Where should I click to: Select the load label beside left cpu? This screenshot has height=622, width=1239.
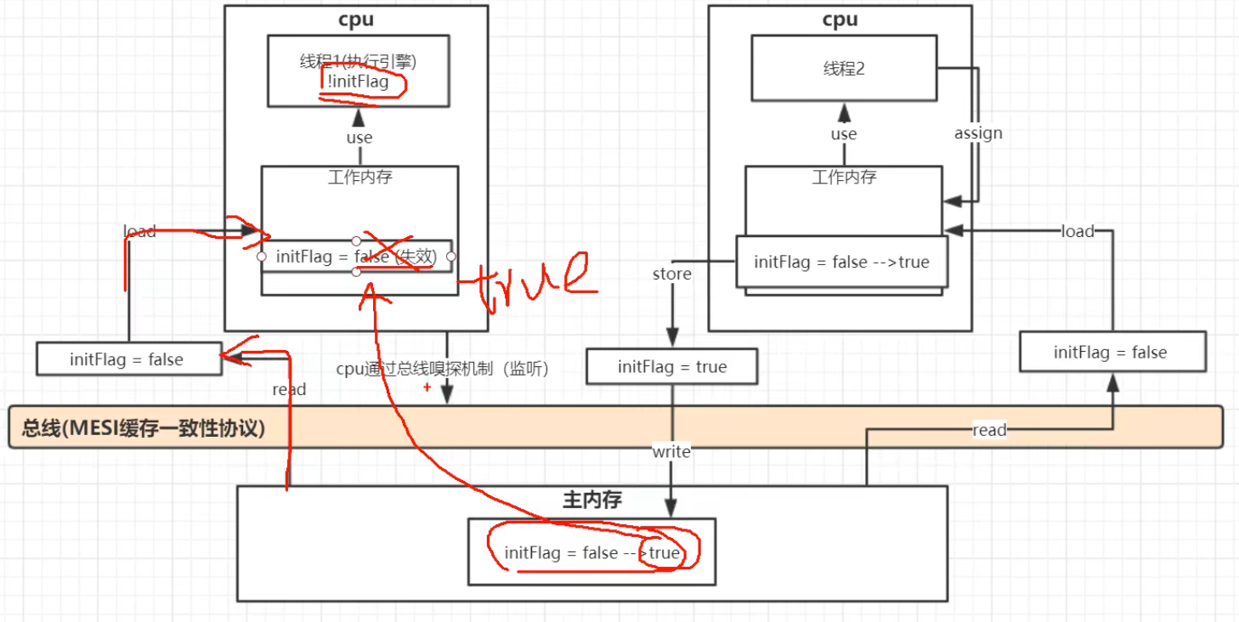click(139, 231)
